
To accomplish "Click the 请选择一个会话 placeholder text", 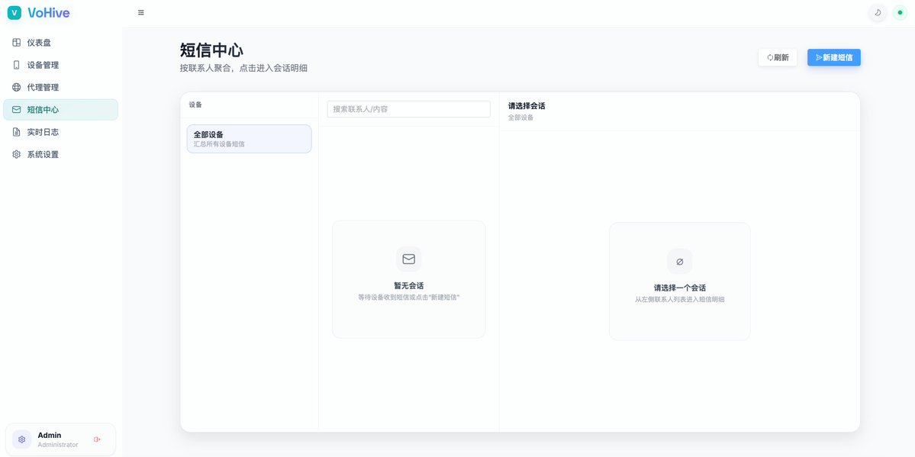I will point(680,288).
